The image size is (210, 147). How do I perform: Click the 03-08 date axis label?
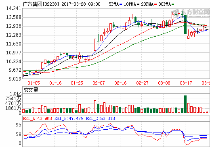164,83
